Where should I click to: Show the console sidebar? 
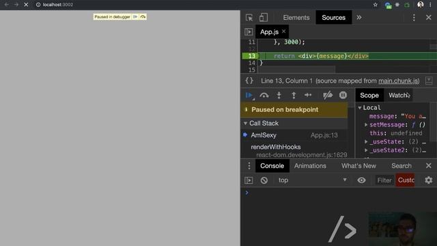[x=249, y=180]
